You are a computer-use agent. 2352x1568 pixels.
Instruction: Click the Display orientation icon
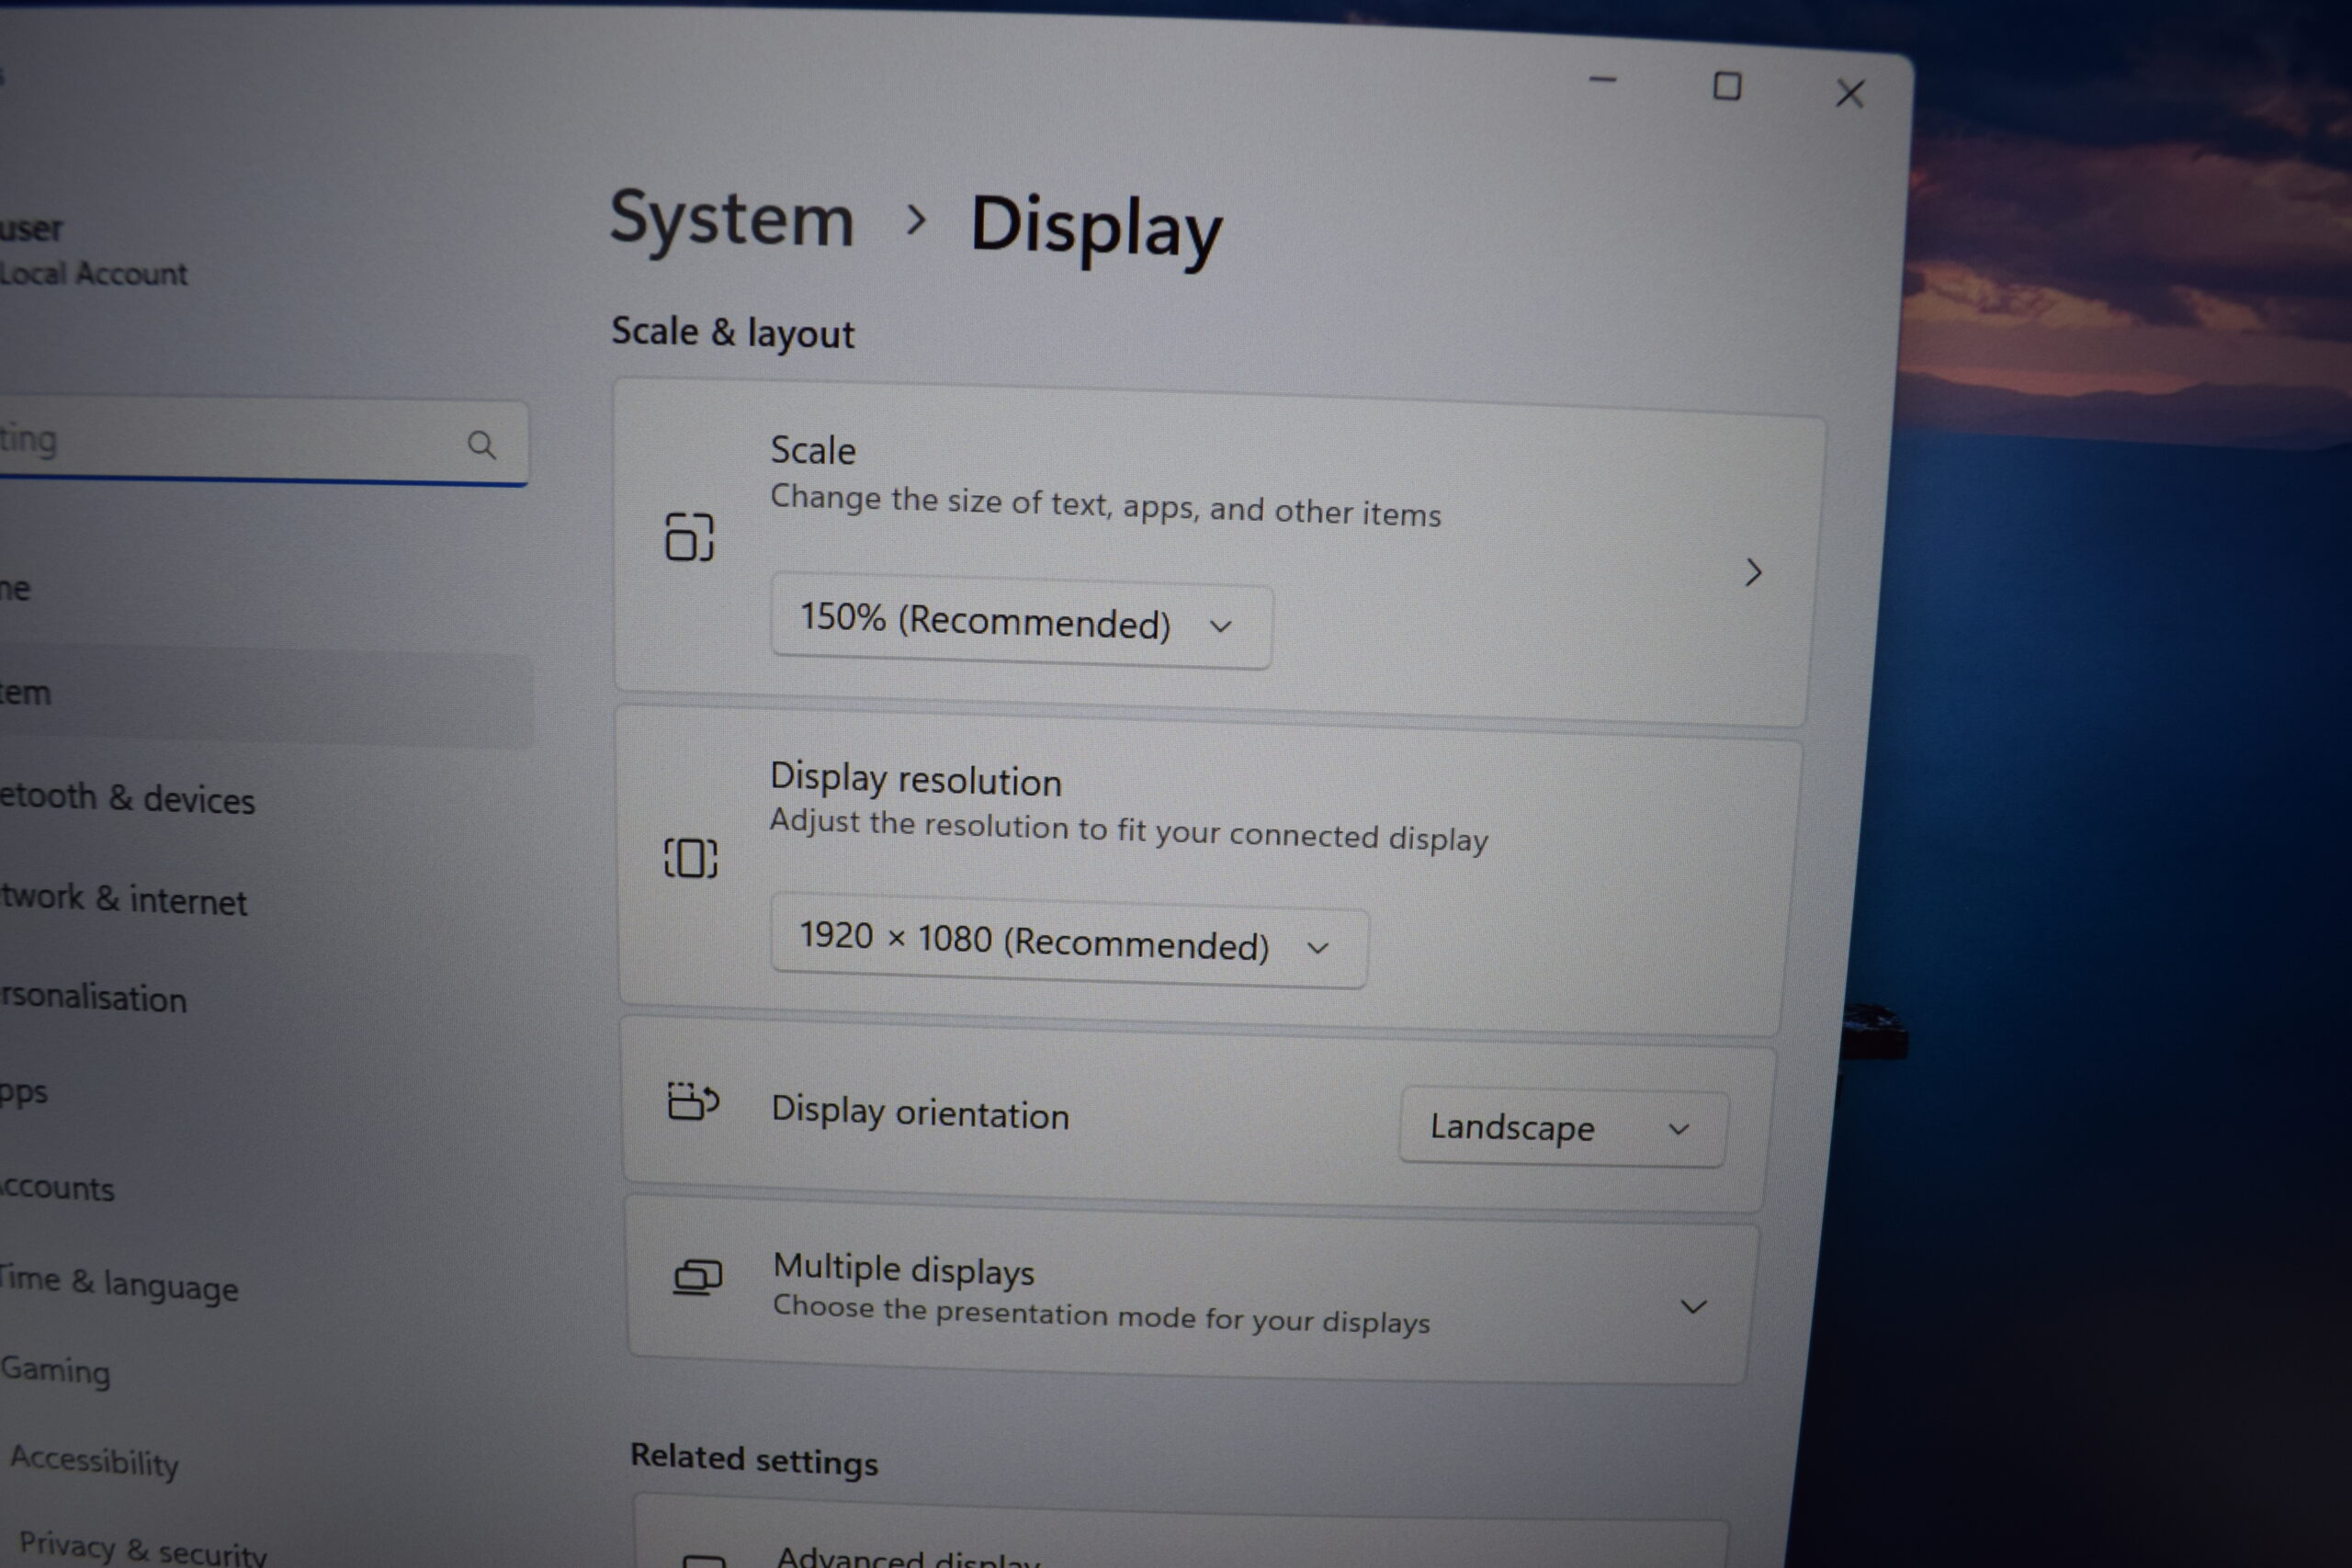pos(693,1101)
